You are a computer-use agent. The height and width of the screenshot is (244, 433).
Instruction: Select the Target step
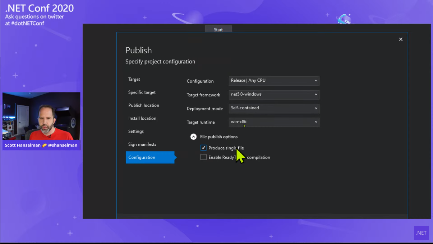(134, 80)
